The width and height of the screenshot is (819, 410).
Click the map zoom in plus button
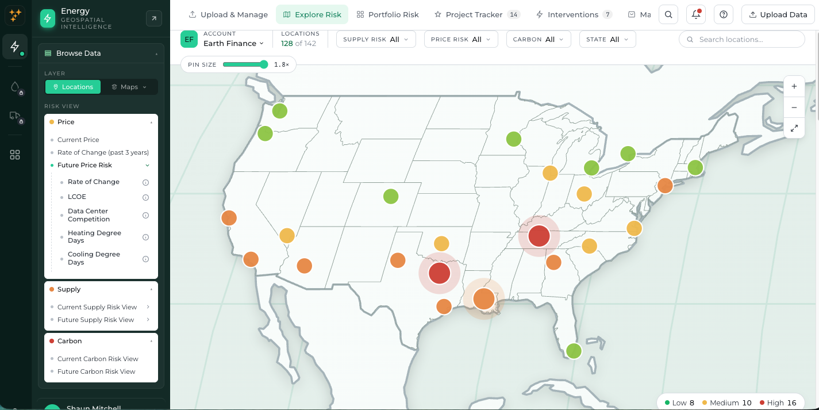click(x=794, y=87)
